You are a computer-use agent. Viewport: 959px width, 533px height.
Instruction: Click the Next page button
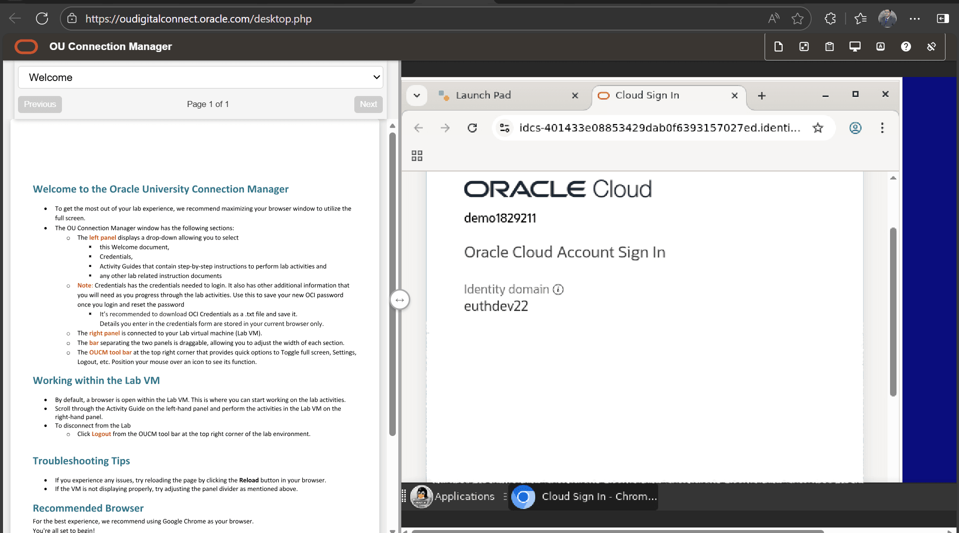click(x=368, y=104)
